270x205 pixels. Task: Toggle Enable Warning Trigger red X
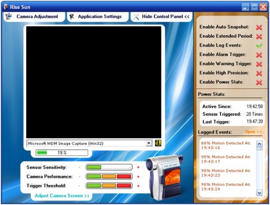(259, 64)
